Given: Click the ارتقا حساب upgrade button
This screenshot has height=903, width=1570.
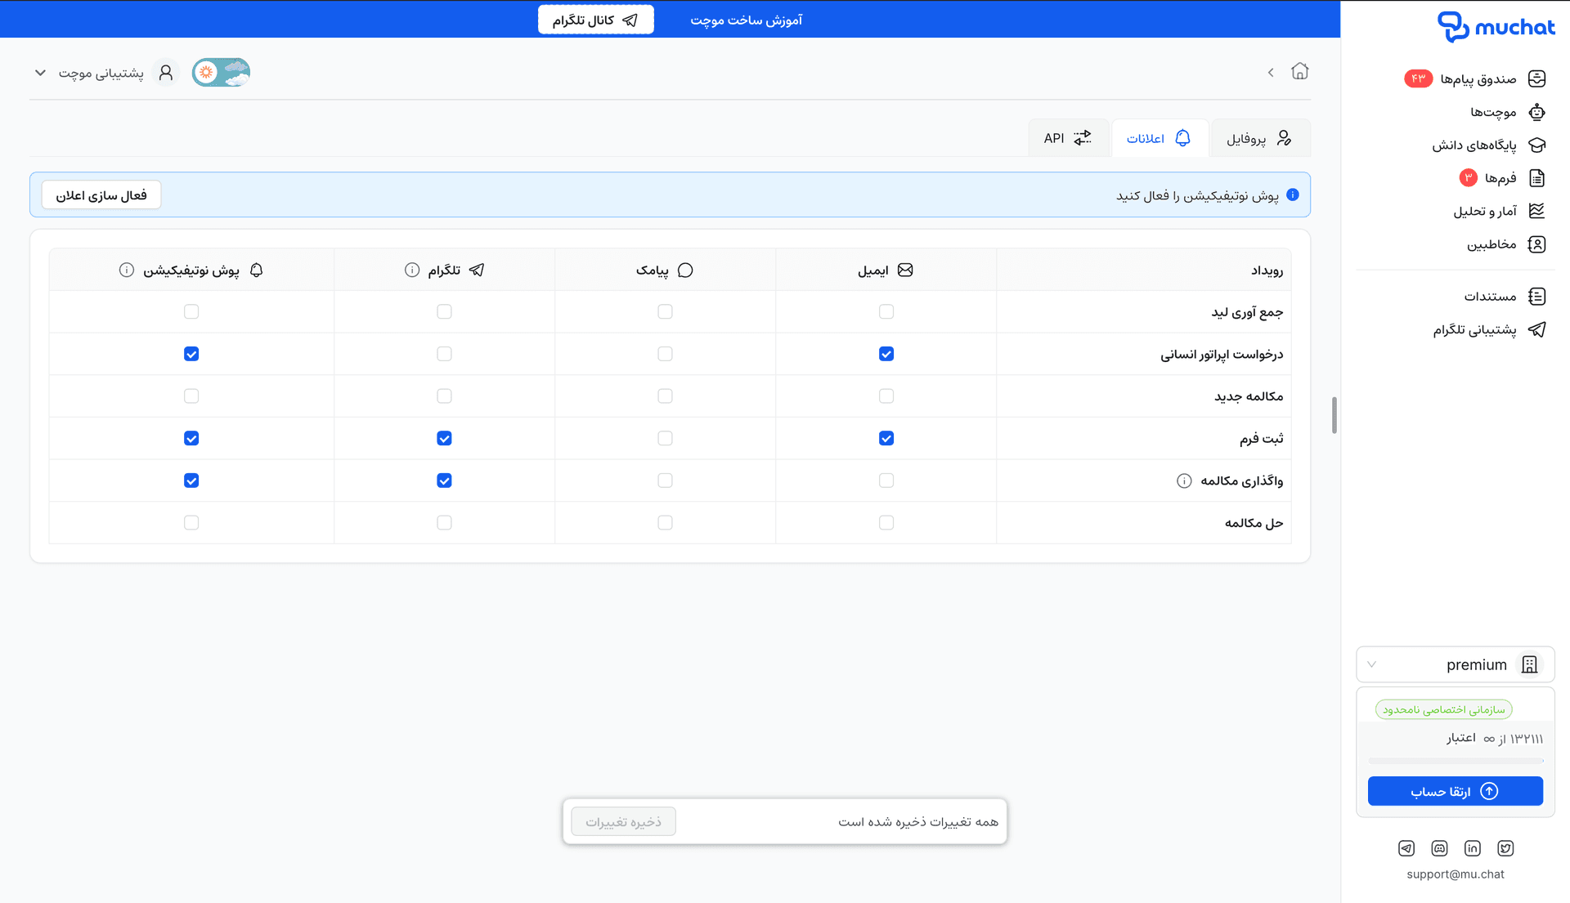Looking at the screenshot, I should [x=1455, y=791].
